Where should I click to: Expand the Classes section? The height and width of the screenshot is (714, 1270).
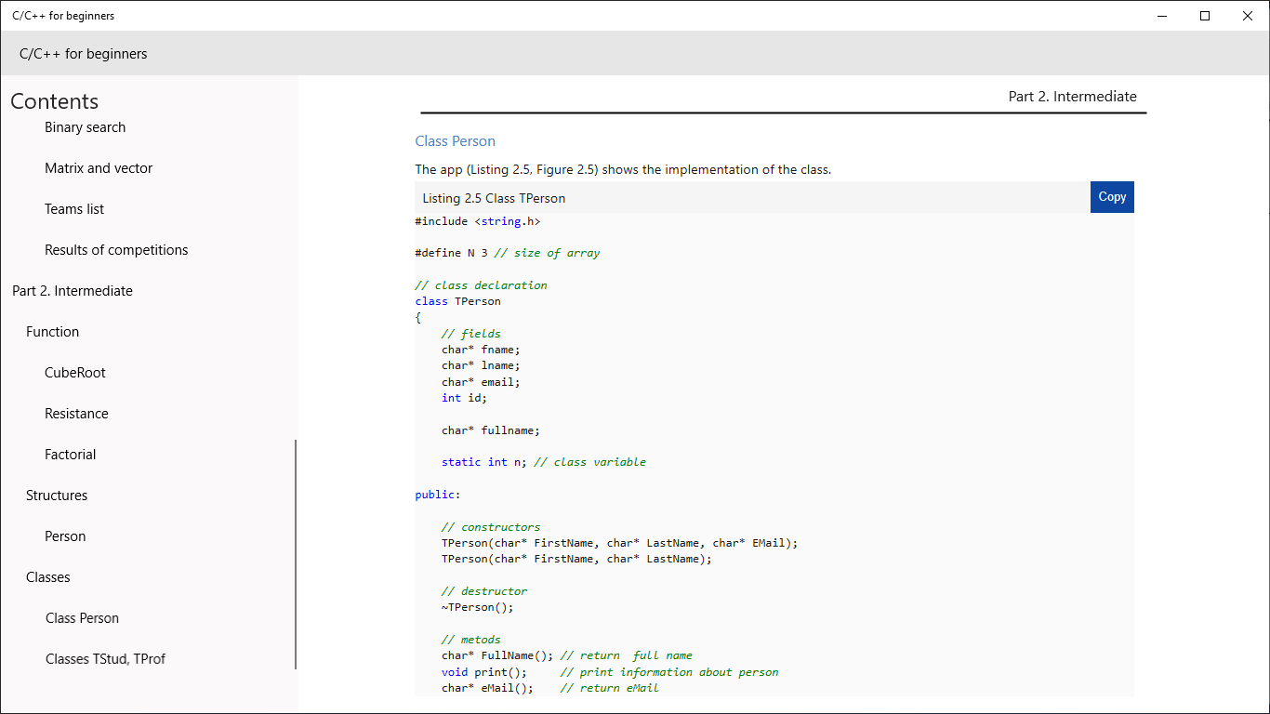pyautogui.click(x=48, y=576)
